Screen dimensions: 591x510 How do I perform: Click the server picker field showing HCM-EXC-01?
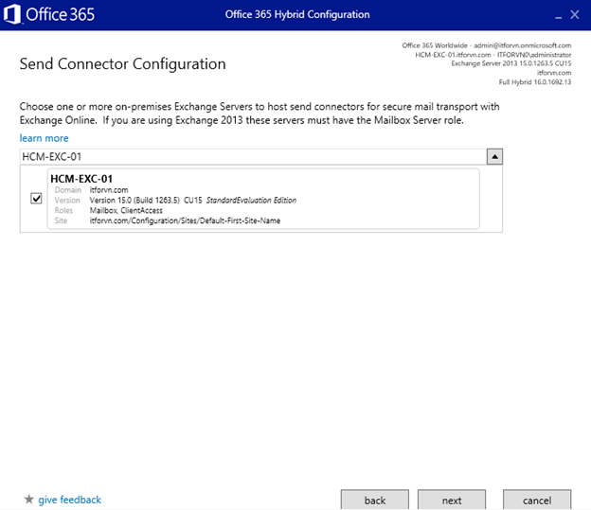tap(251, 157)
